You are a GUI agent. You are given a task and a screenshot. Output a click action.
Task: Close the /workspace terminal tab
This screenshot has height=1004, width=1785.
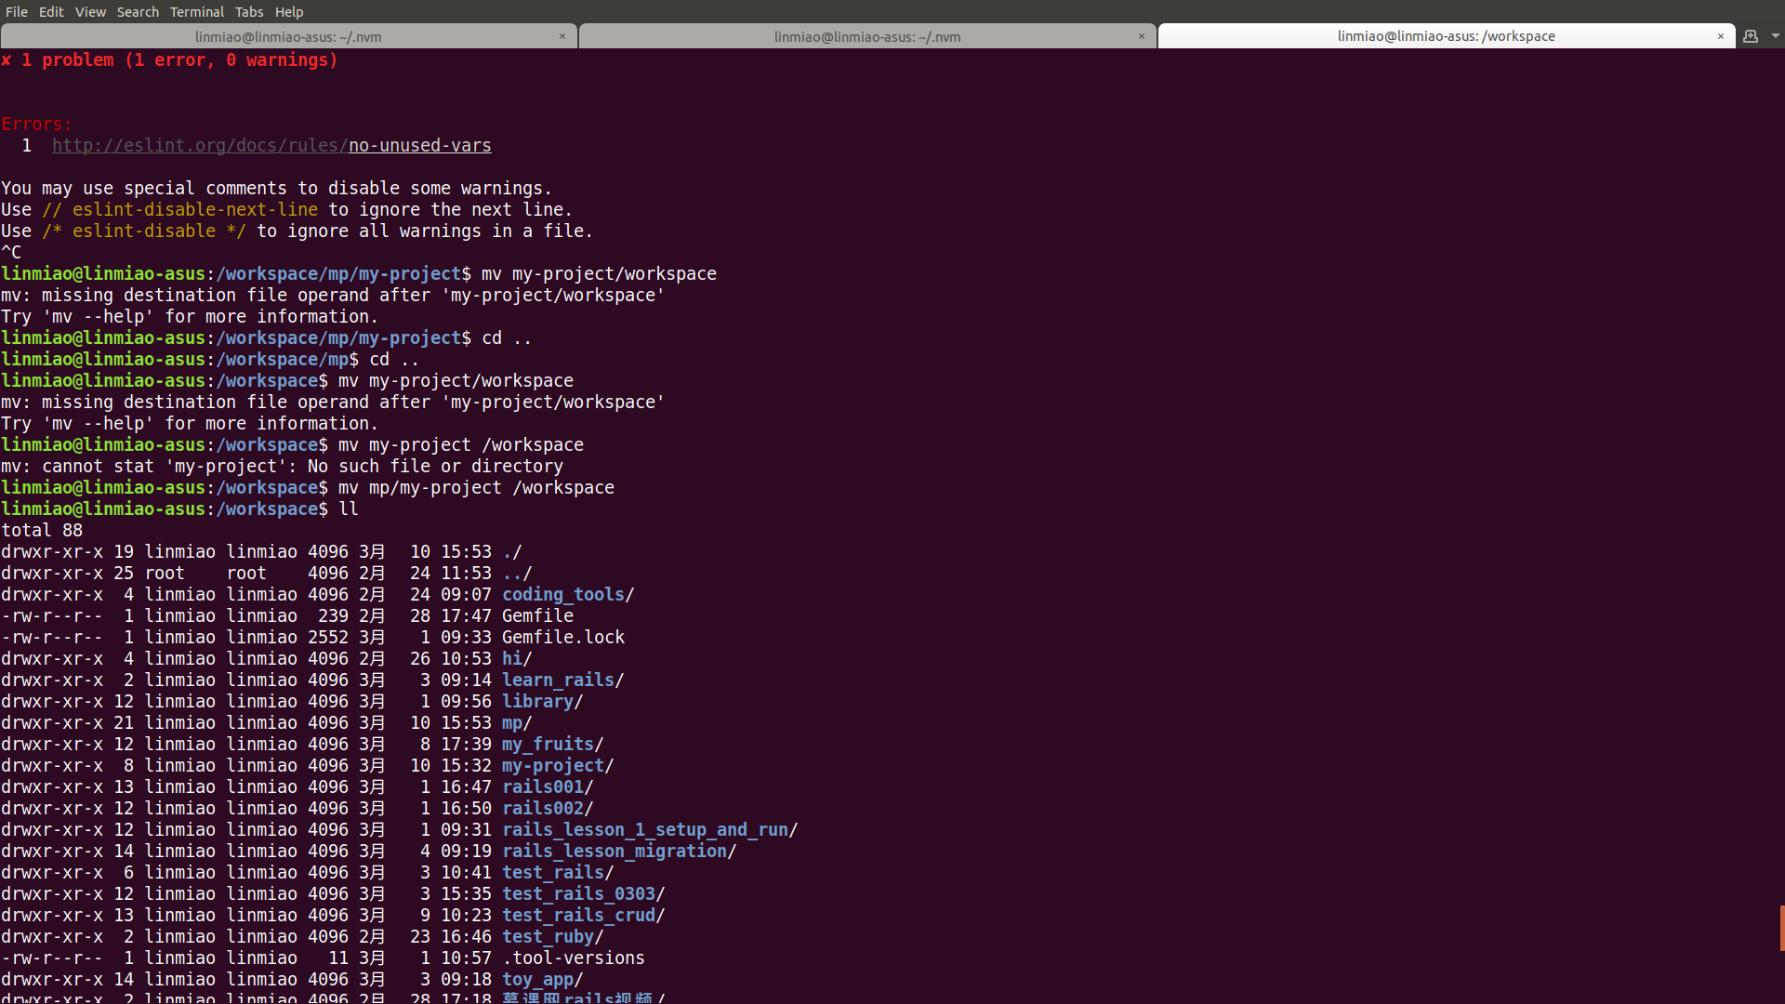click(x=1720, y=36)
